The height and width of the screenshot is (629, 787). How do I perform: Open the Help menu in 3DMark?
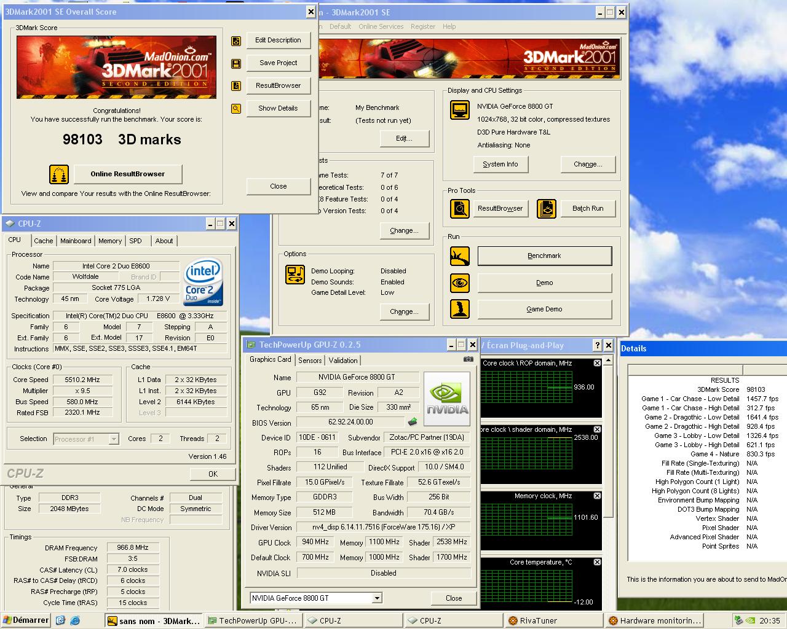click(x=449, y=26)
